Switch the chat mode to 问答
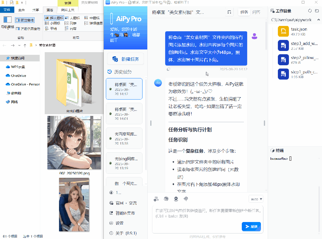This screenshot has width=322, height=239. click(x=256, y=12)
